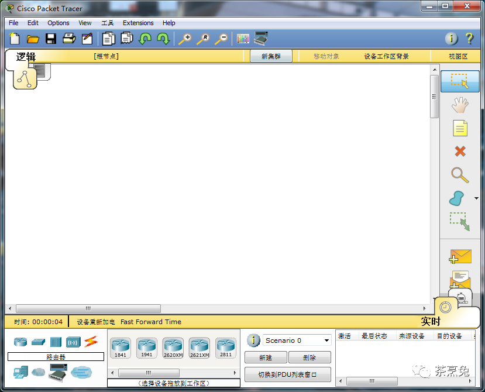This screenshot has height=392, width=485.
Task: Pick the WAN Emulation cloud category
Action: (39, 372)
